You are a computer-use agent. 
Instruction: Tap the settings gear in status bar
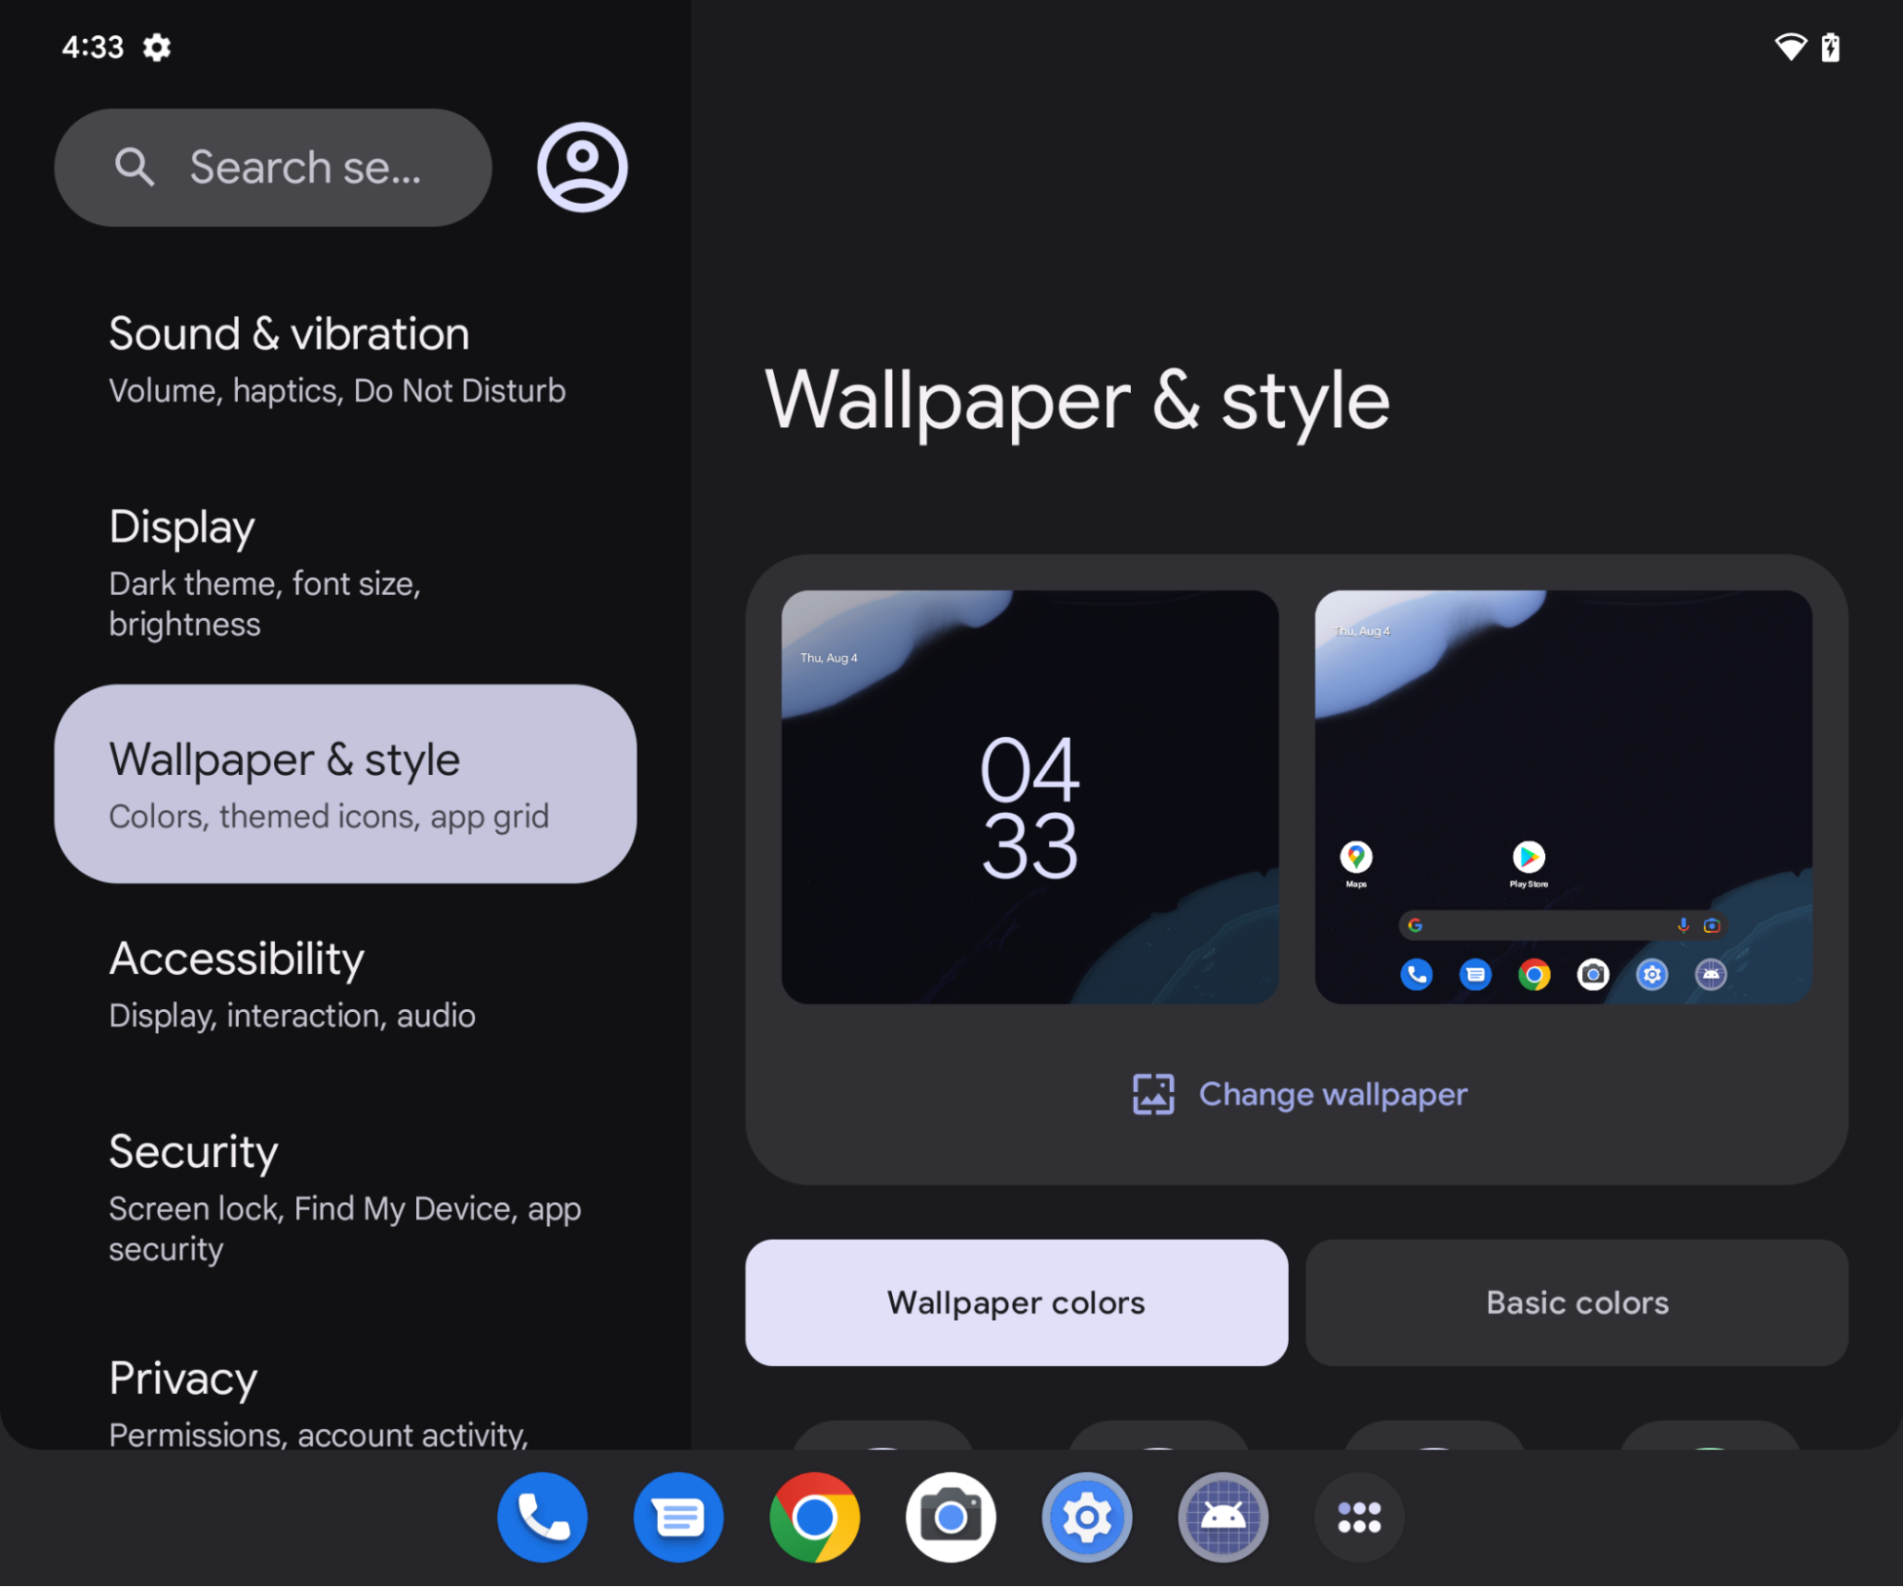click(x=157, y=47)
